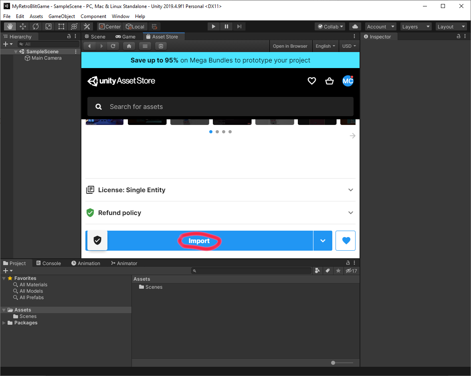Toggle the Hierarchy panel lock
471x376 pixels.
click(69, 36)
